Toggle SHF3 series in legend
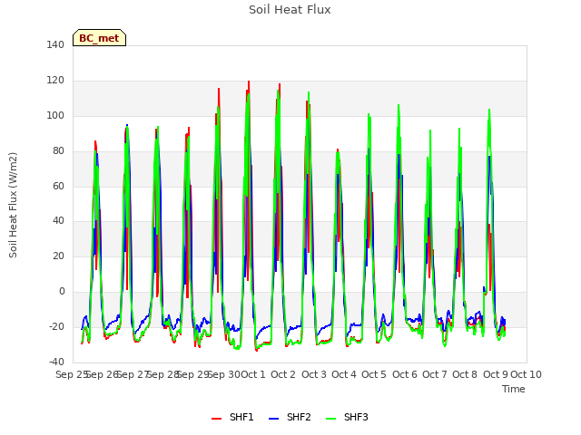This screenshot has height=435, width=581. click(347, 417)
